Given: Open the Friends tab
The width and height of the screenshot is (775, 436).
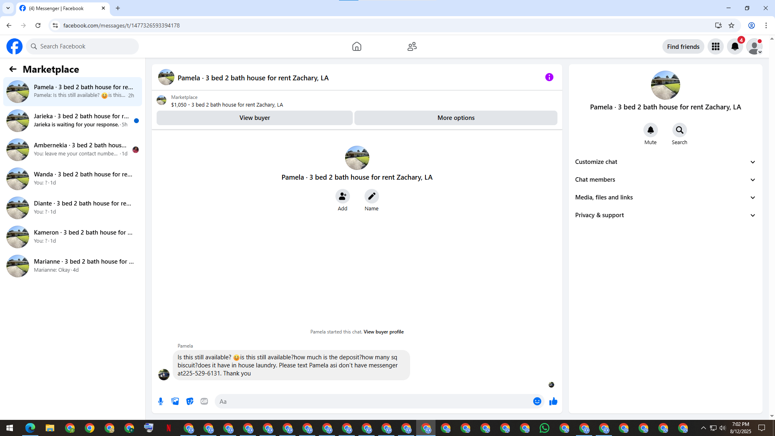Looking at the screenshot, I should (412, 46).
